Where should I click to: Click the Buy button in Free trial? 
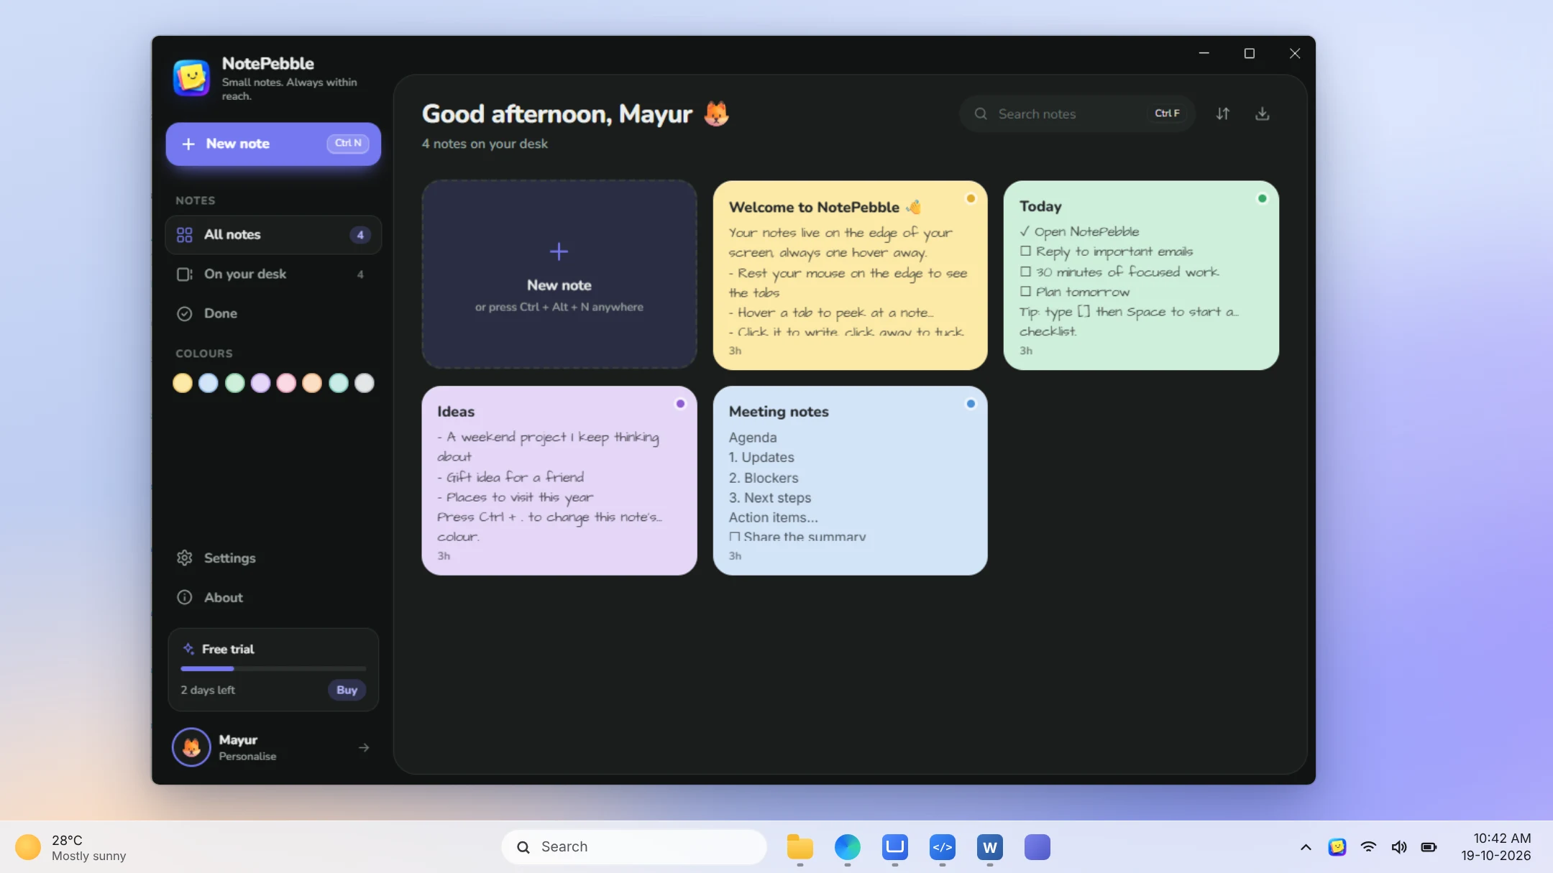(x=347, y=690)
